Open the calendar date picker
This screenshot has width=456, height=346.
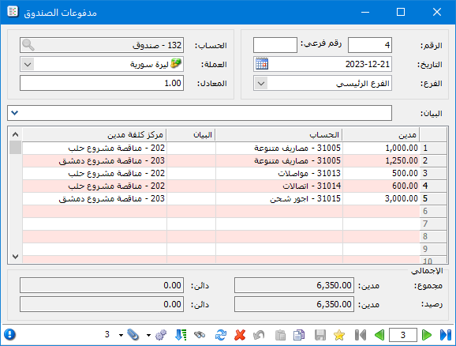point(262,64)
